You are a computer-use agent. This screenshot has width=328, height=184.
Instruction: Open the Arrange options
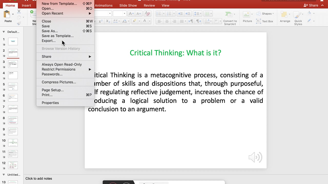pos(285,17)
